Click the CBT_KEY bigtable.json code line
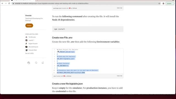The width and height of the screenshot is (176, 99). (66, 59)
